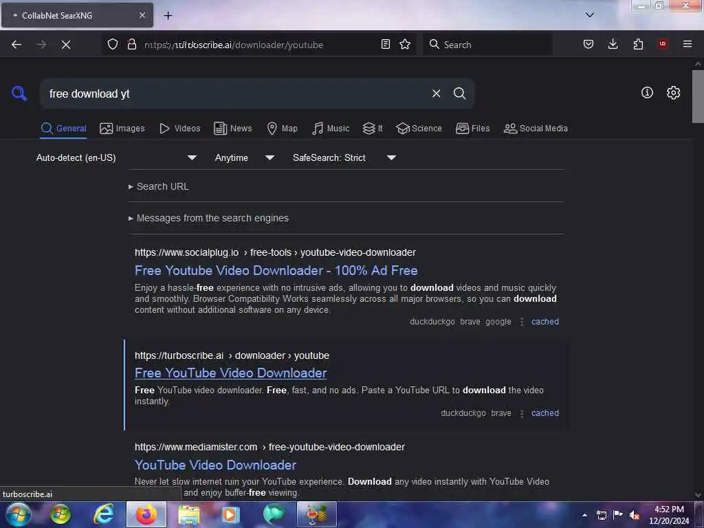
Task: Switch to Map category
Action: tap(283, 129)
